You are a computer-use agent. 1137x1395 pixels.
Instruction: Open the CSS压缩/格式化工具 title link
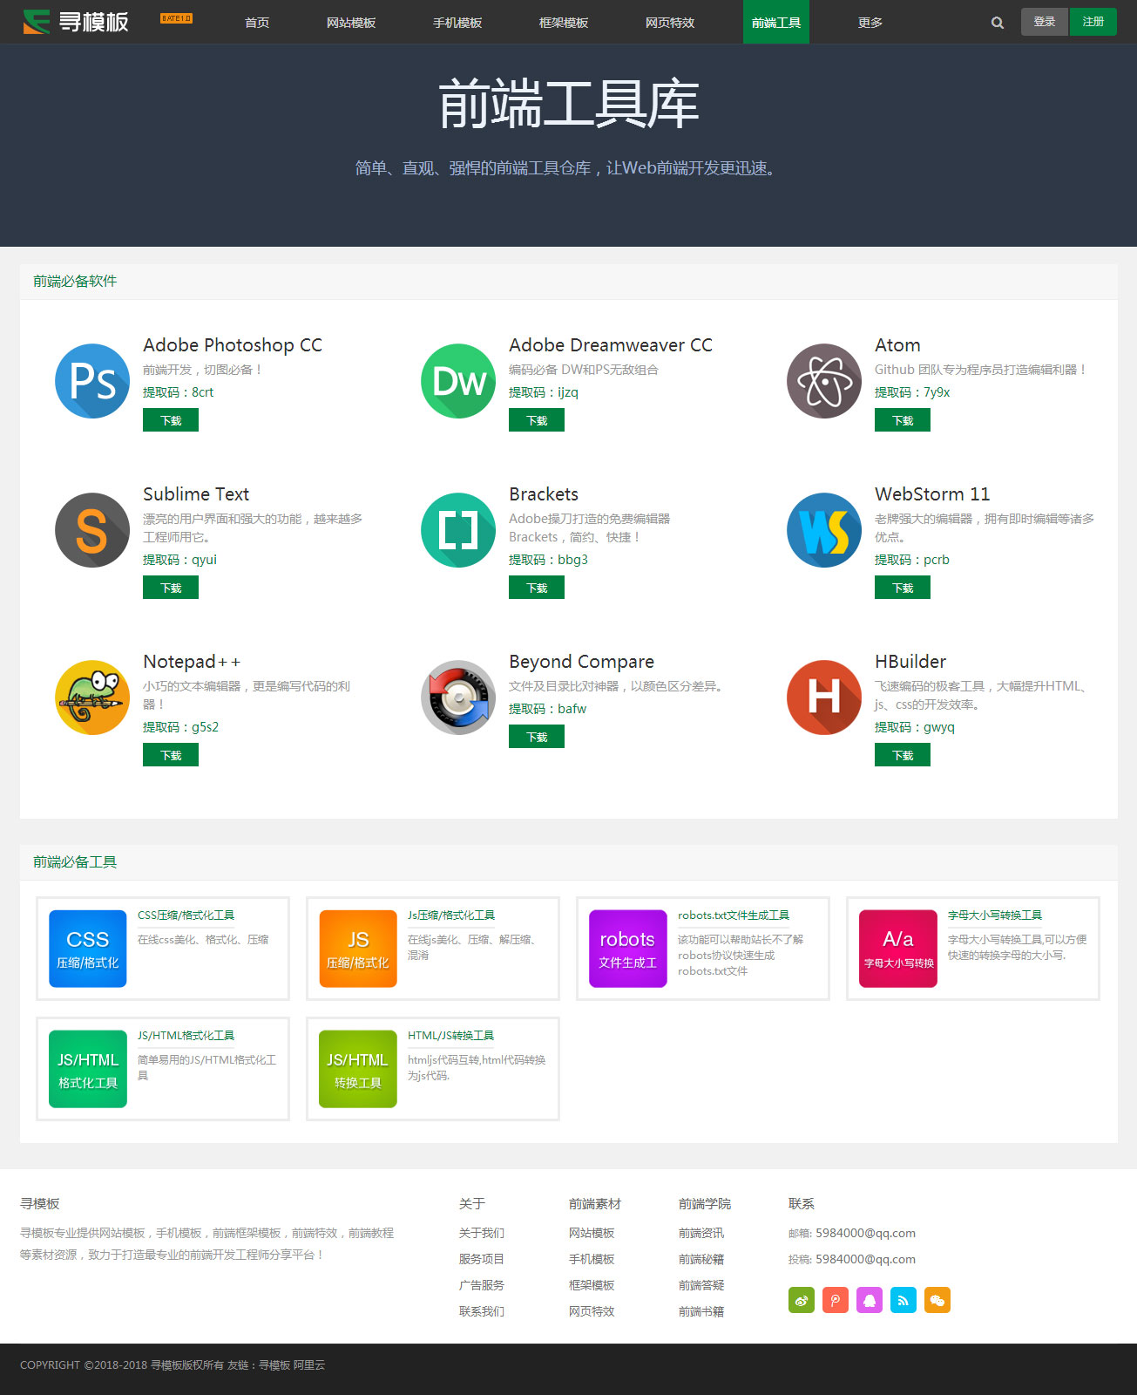[x=186, y=915]
